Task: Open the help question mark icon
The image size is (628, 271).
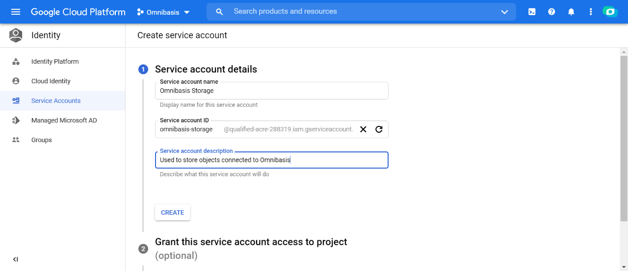Action: point(551,12)
